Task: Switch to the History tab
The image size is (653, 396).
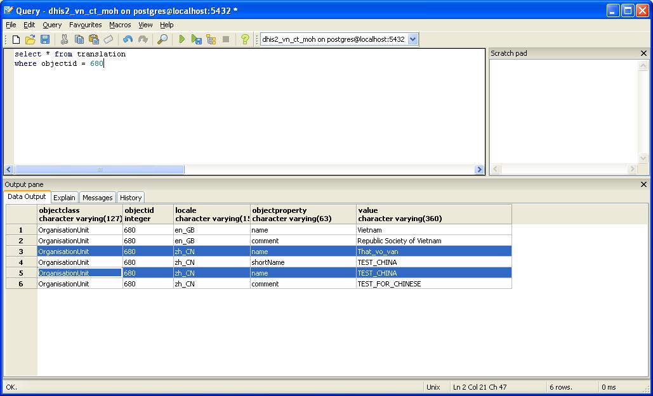Action: (x=131, y=198)
